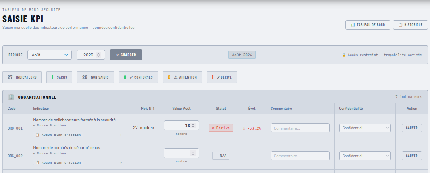This screenshot has width=430, height=173.
Task: Open the Tableau de bord button
Action: tap(368, 25)
